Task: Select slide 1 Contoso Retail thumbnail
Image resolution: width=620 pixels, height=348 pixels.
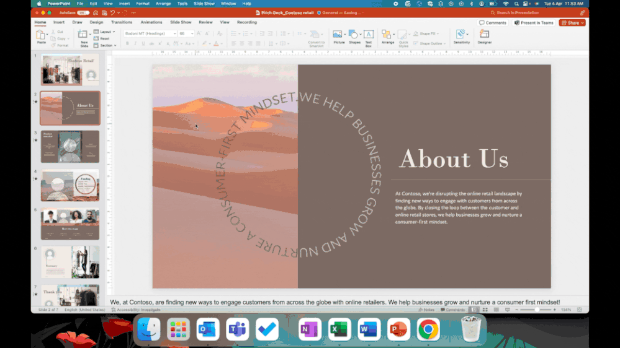Action: click(x=70, y=69)
